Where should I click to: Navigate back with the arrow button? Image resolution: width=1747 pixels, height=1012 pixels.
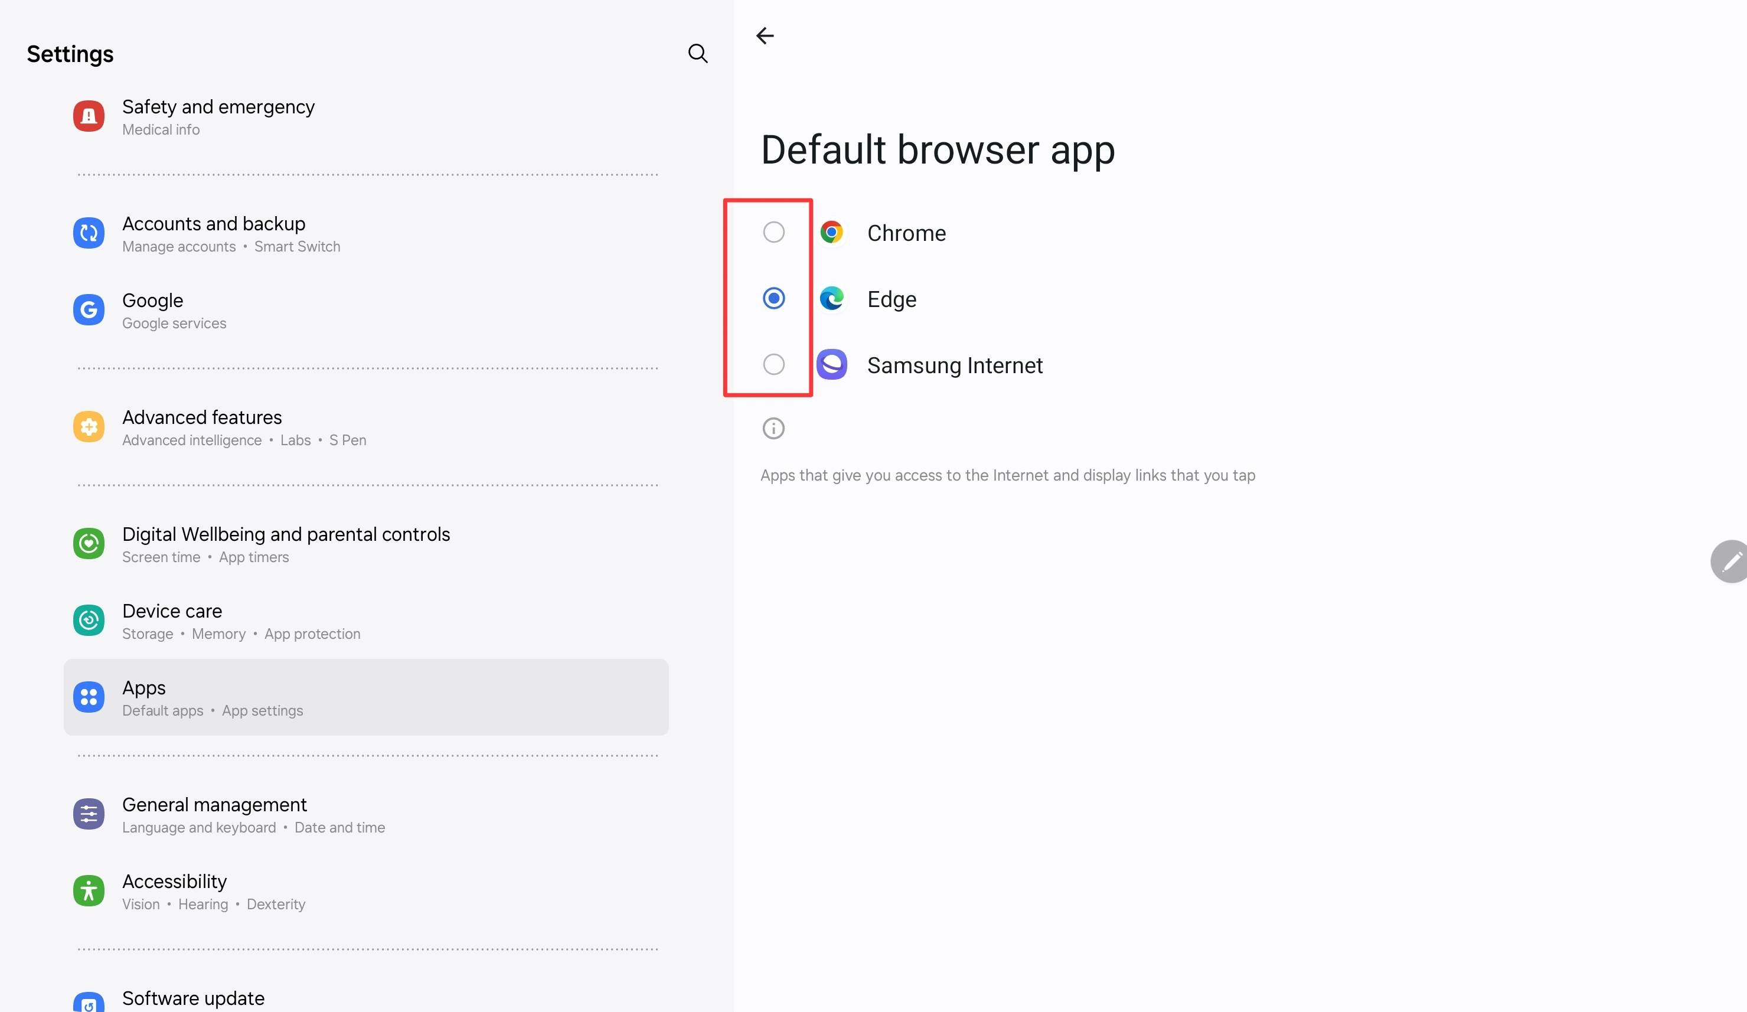tap(765, 35)
